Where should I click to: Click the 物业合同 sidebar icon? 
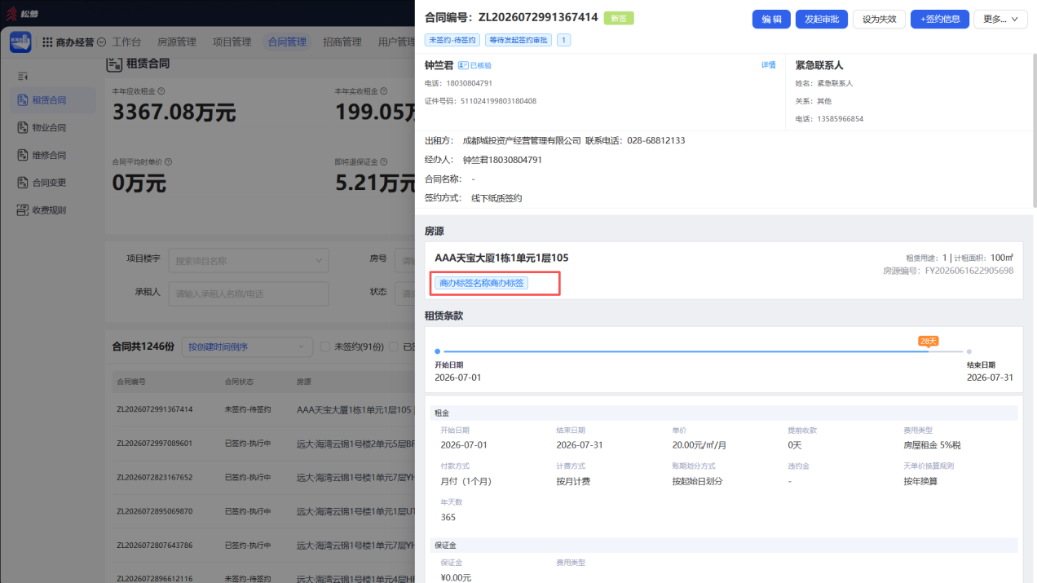tap(23, 127)
